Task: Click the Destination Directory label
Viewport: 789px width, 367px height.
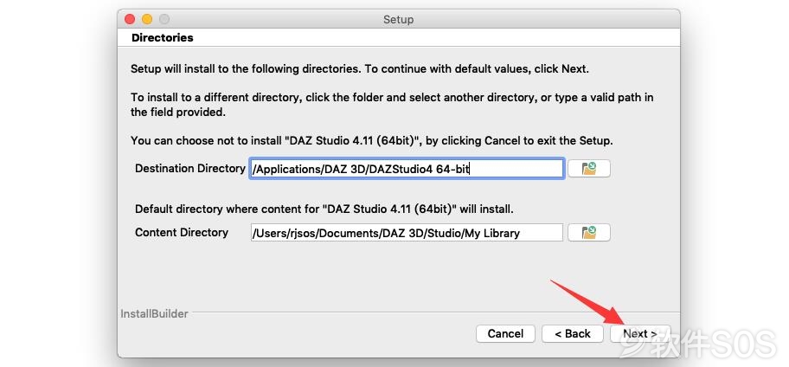Action: (x=190, y=169)
